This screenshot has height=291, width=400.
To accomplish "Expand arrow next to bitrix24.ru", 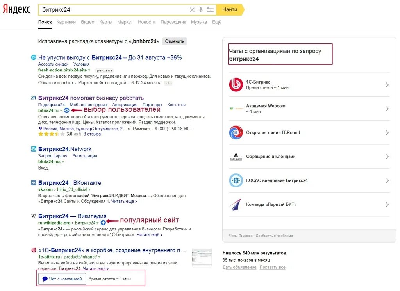I will pyautogui.click(x=61, y=111).
